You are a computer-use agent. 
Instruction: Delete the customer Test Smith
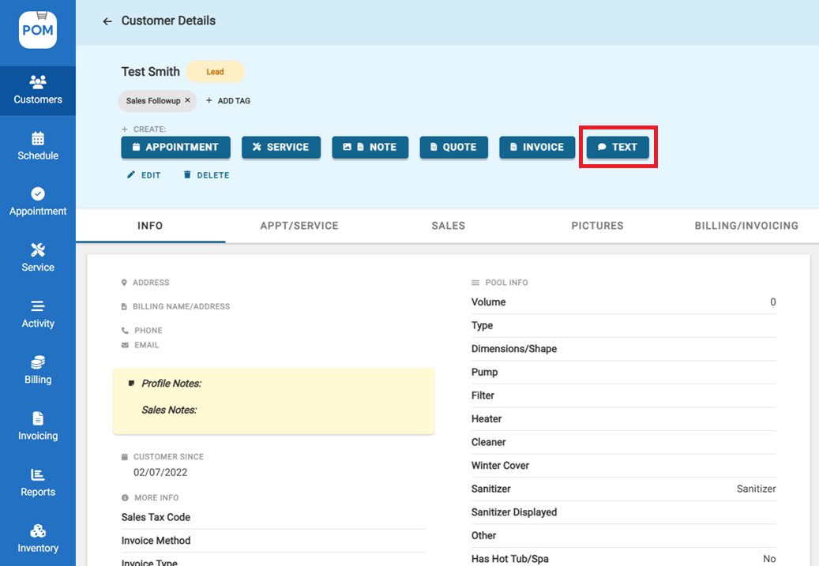(206, 175)
